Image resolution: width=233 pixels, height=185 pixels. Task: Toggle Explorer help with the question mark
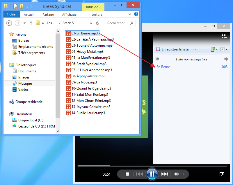click(x=136, y=15)
